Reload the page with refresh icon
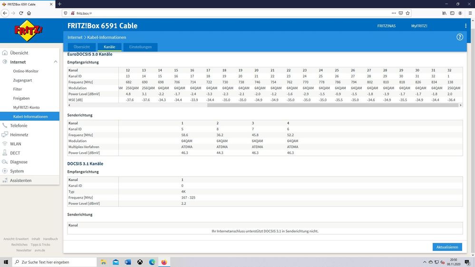Image resolution: width=475 pixels, height=267 pixels. pyautogui.click(x=21, y=13)
